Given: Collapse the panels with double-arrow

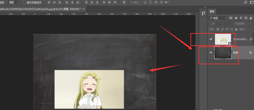Looking at the screenshot, I should [x=205, y=7].
